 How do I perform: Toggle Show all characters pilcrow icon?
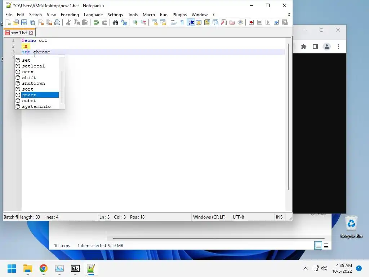tap(182, 23)
